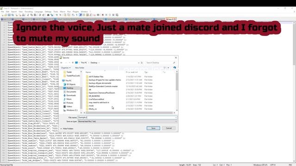Click the Copy toolbar icon
Viewport: 296px width, 166px height.
pyautogui.click(x=31, y=15)
